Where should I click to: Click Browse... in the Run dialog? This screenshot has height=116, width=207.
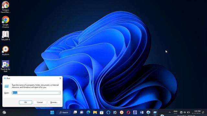[54, 102]
